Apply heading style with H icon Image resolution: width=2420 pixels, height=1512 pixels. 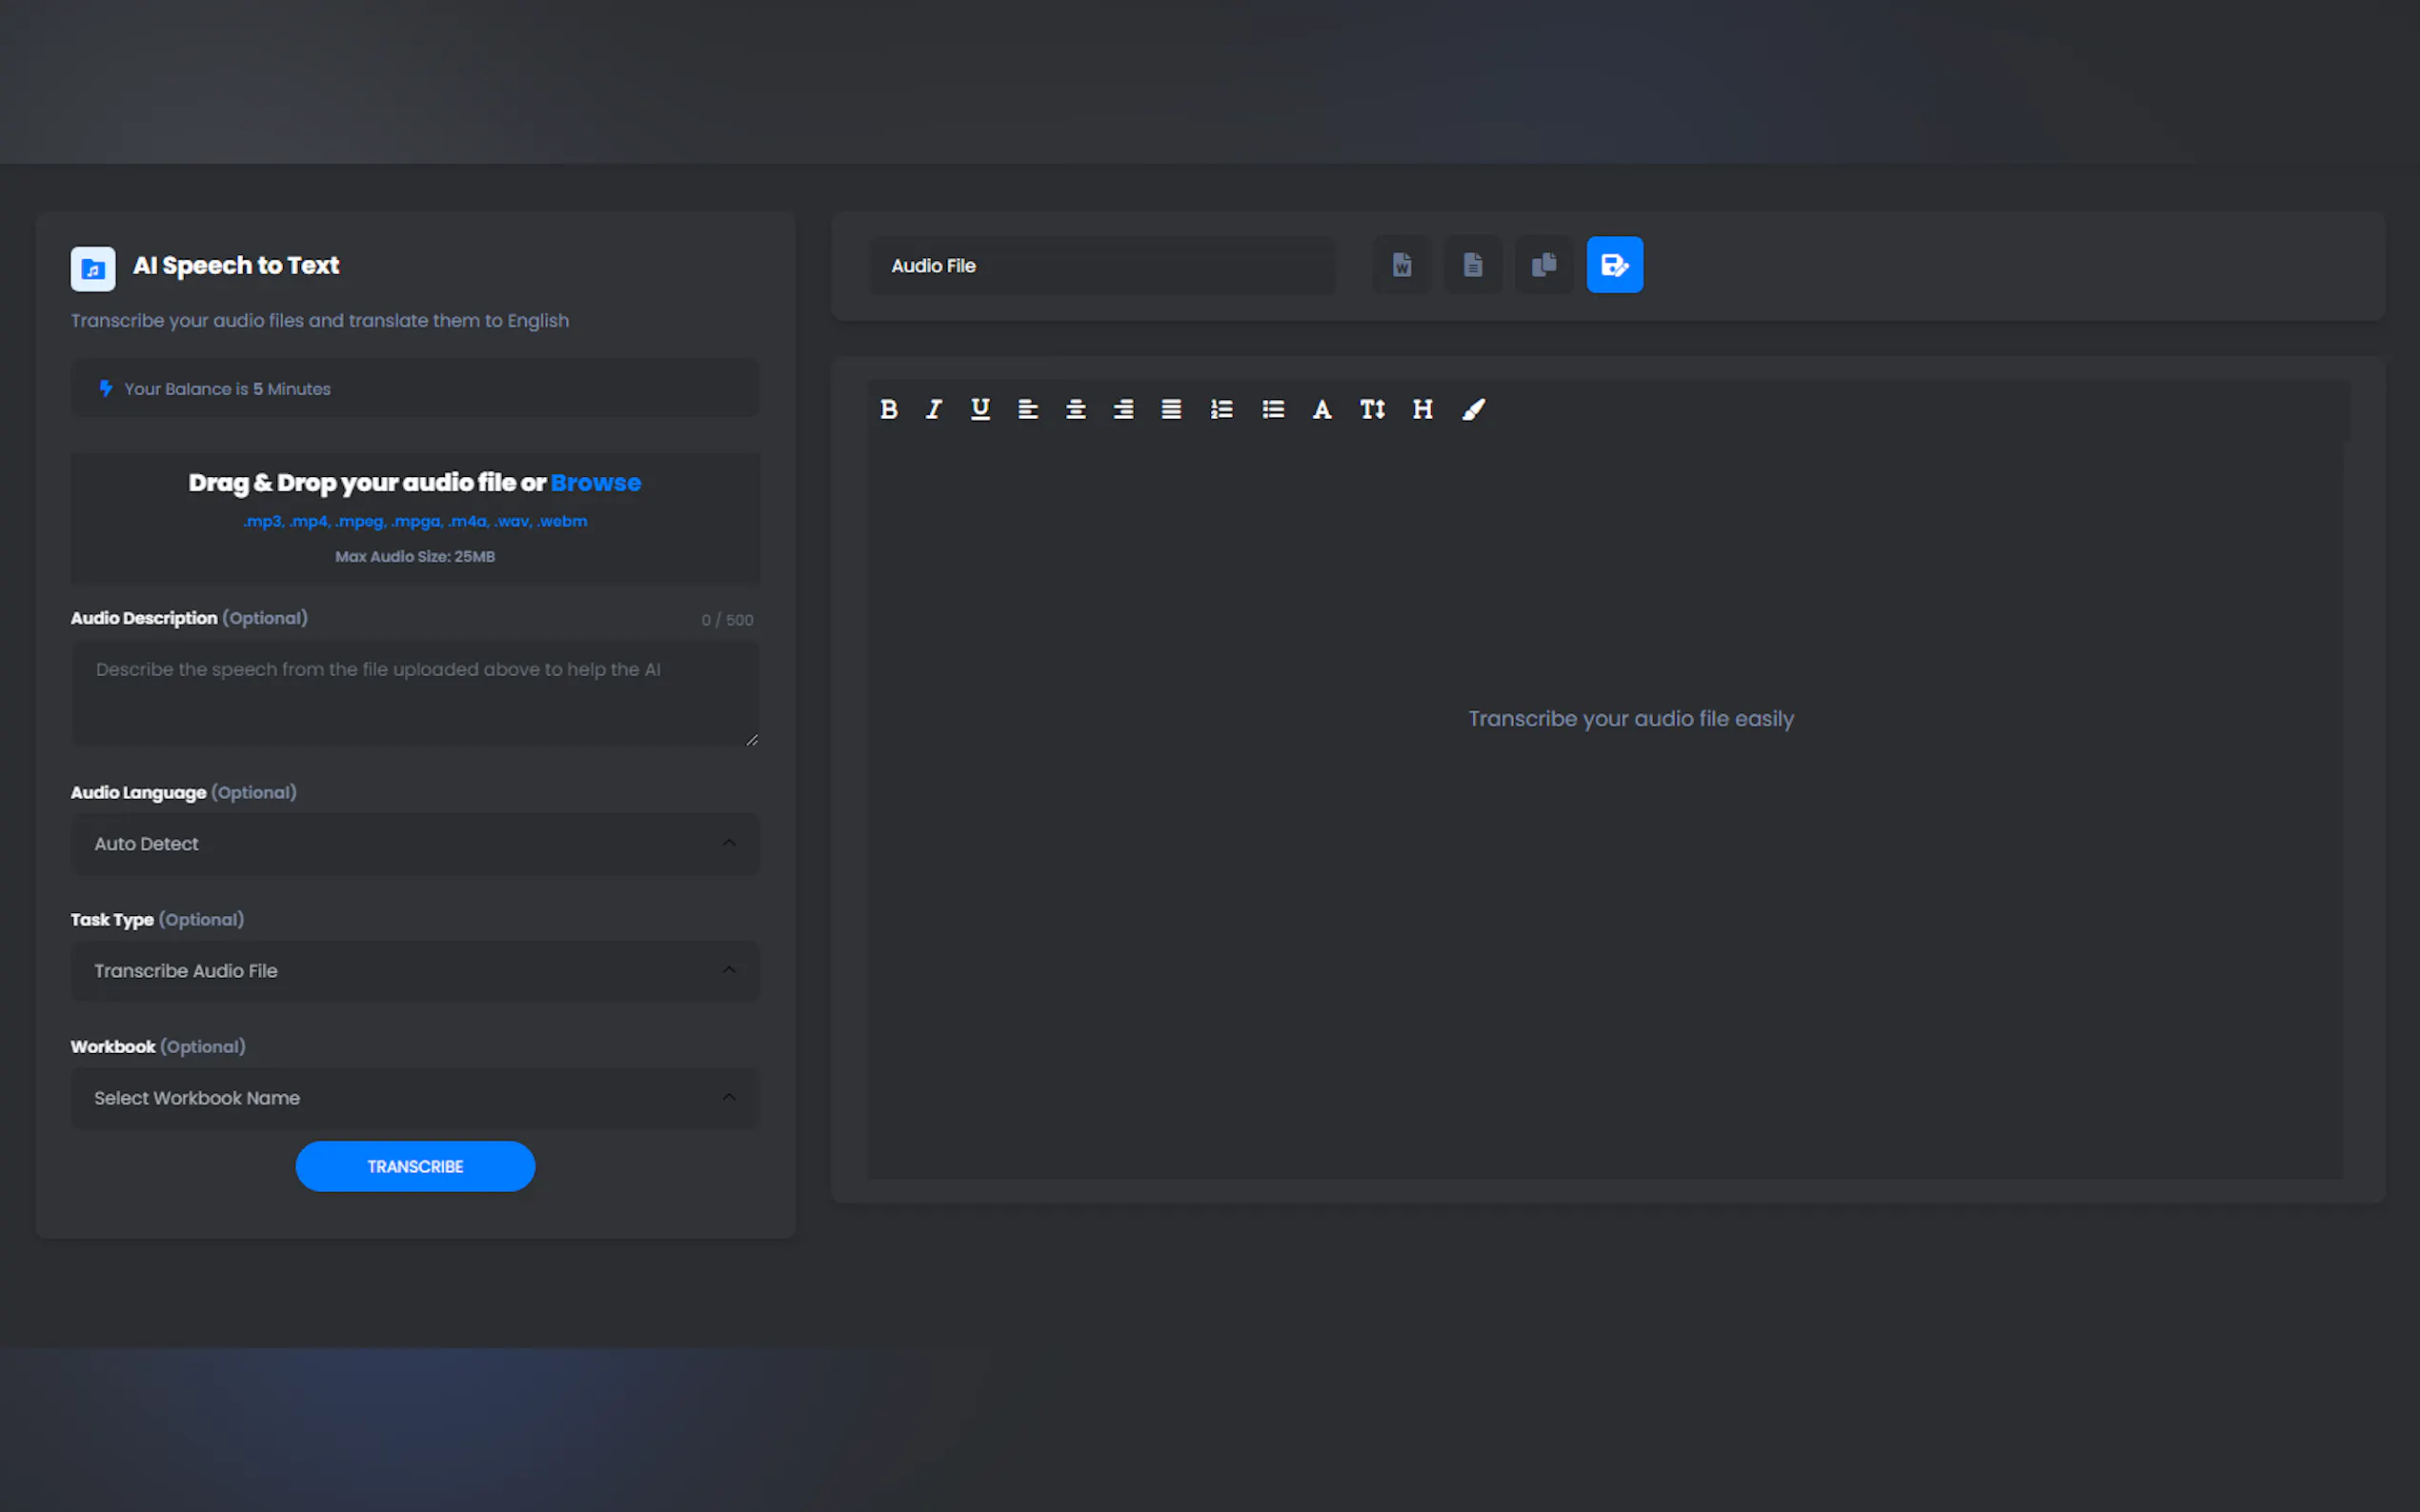tap(1422, 409)
